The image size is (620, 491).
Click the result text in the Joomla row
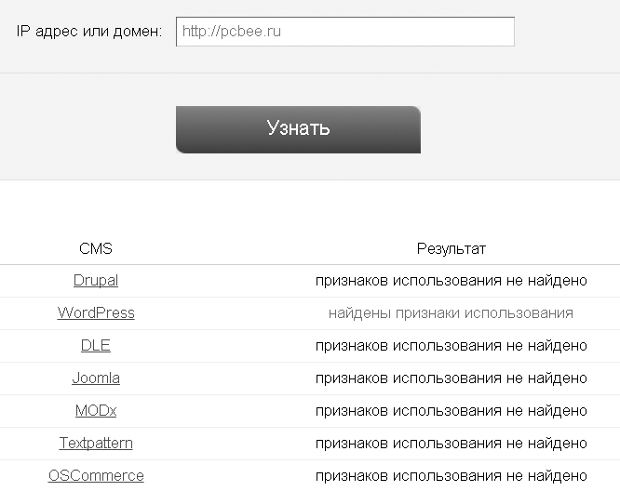(451, 378)
